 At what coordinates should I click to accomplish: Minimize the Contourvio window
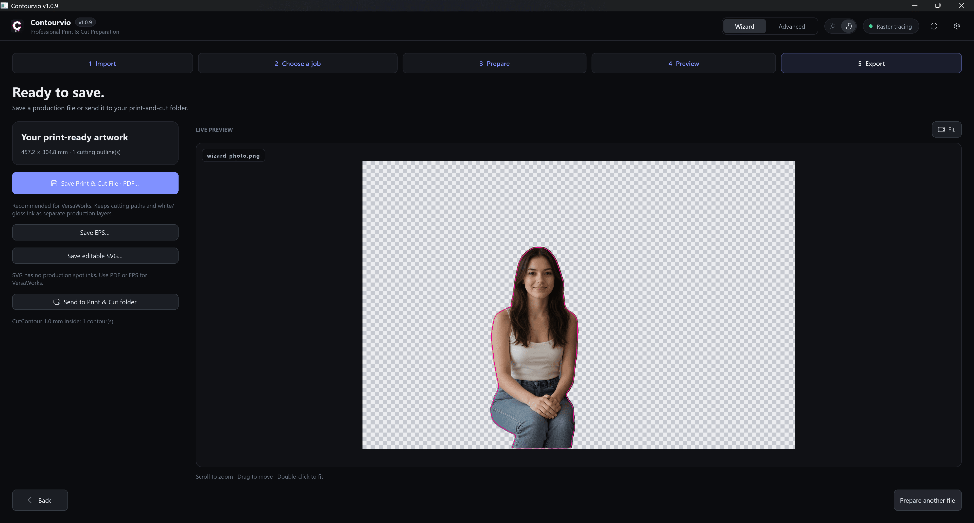click(915, 6)
